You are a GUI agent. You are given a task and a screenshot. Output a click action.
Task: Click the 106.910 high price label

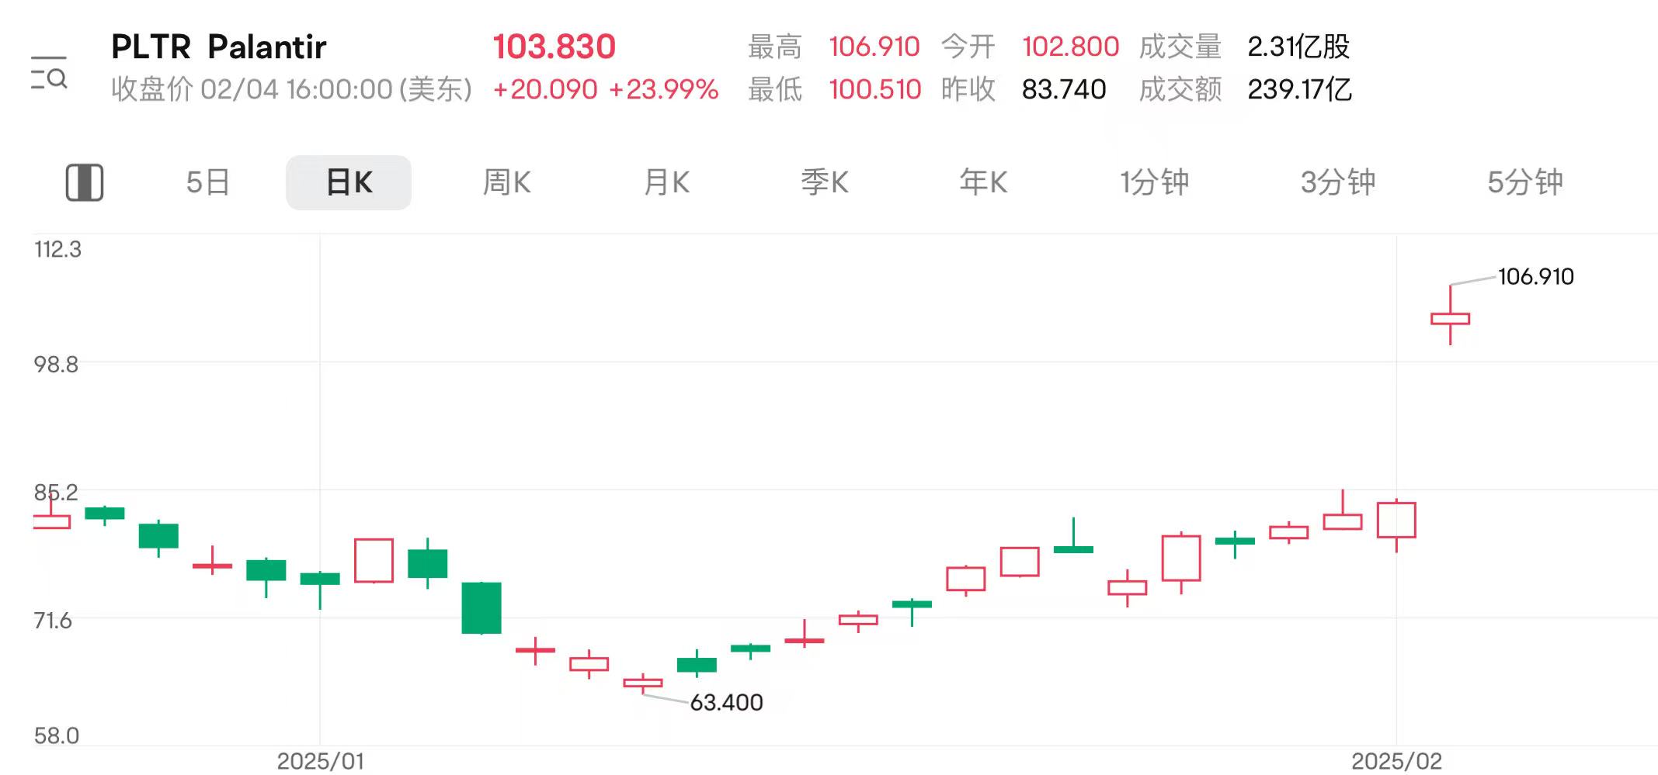point(1535,276)
